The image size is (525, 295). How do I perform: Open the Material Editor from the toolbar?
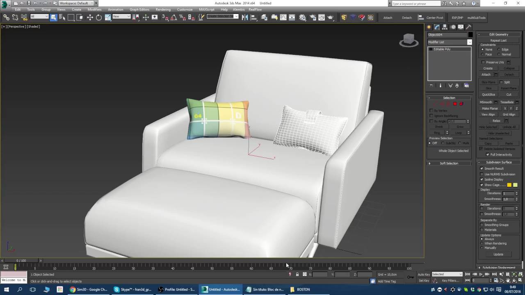[x=303, y=17]
